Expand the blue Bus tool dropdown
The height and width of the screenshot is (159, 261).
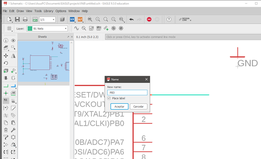coord(16,88)
